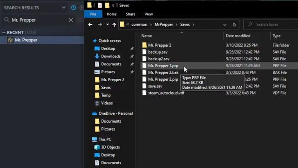The width and height of the screenshot is (298, 168).
Task: Select the Mr. Prepper 2 folder in file list
Action: 160,45
